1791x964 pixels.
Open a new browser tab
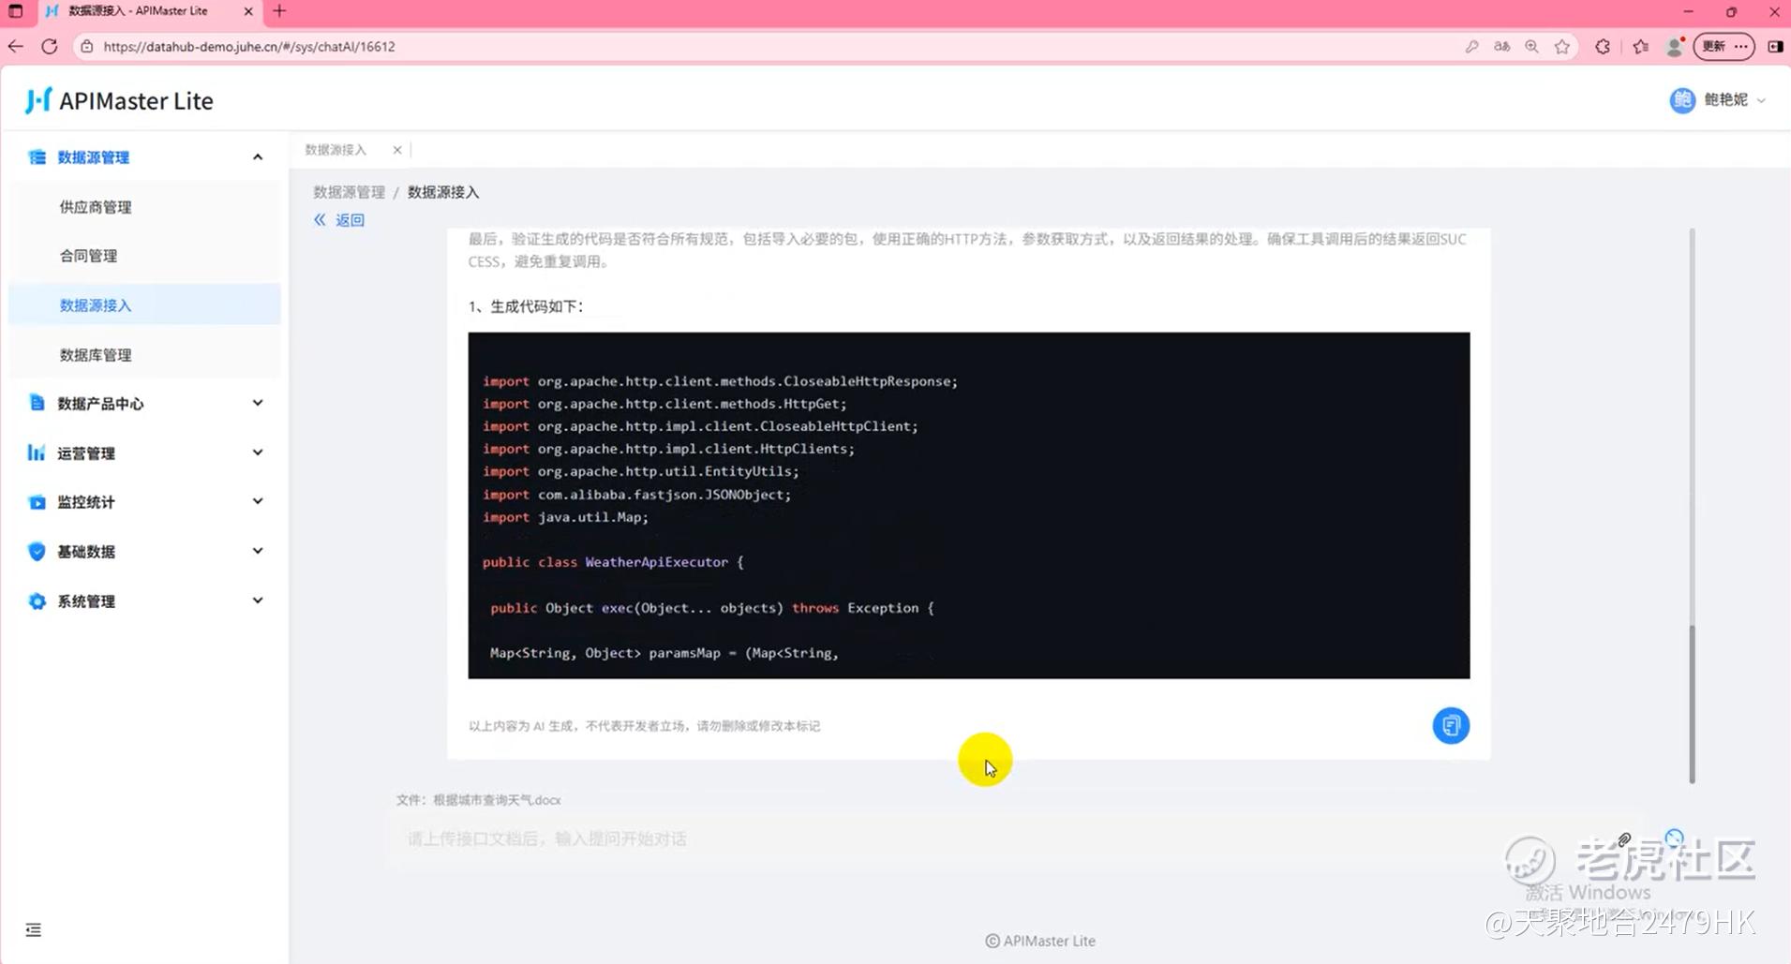click(279, 11)
